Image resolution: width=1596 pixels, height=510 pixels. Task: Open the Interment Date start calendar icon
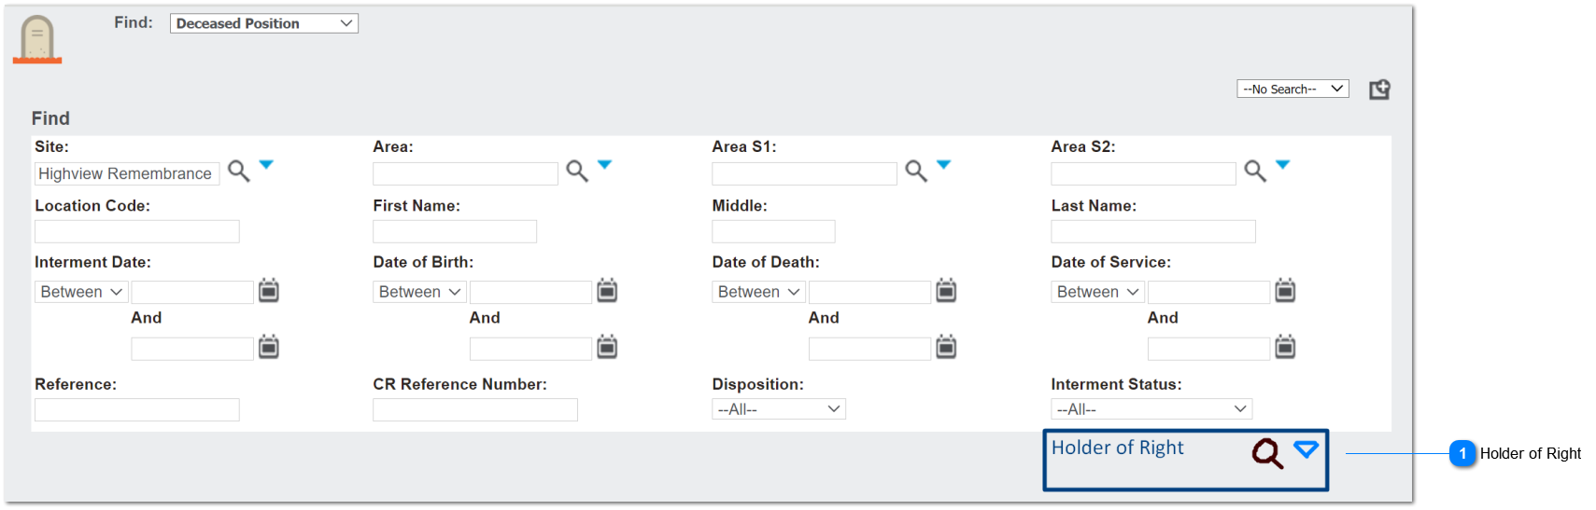(269, 290)
